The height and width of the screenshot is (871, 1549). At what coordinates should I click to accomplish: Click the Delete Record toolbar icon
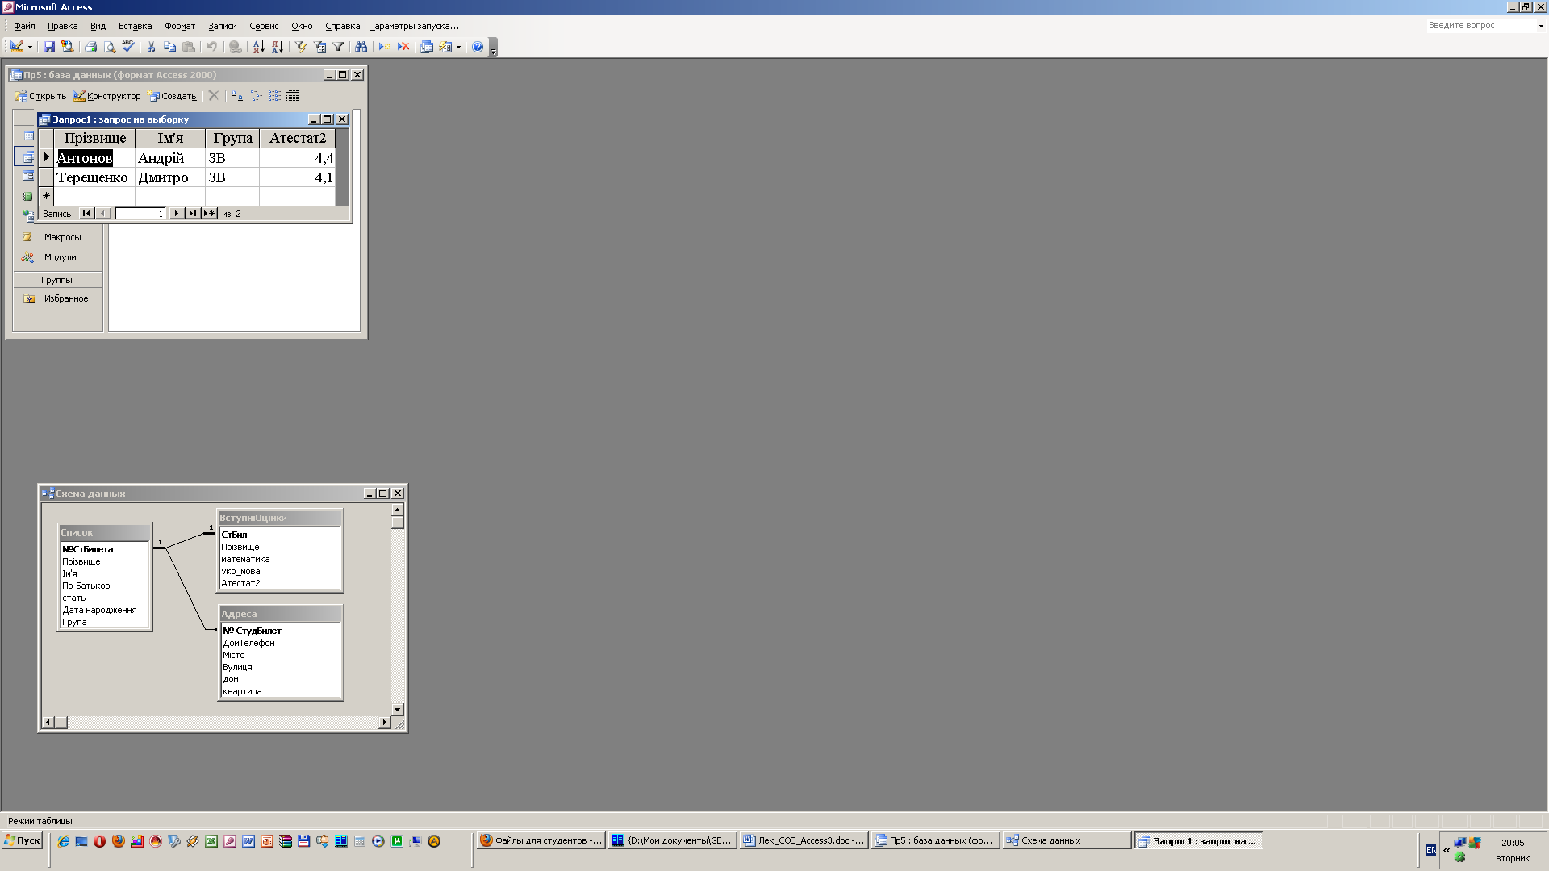[x=403, y=47]
